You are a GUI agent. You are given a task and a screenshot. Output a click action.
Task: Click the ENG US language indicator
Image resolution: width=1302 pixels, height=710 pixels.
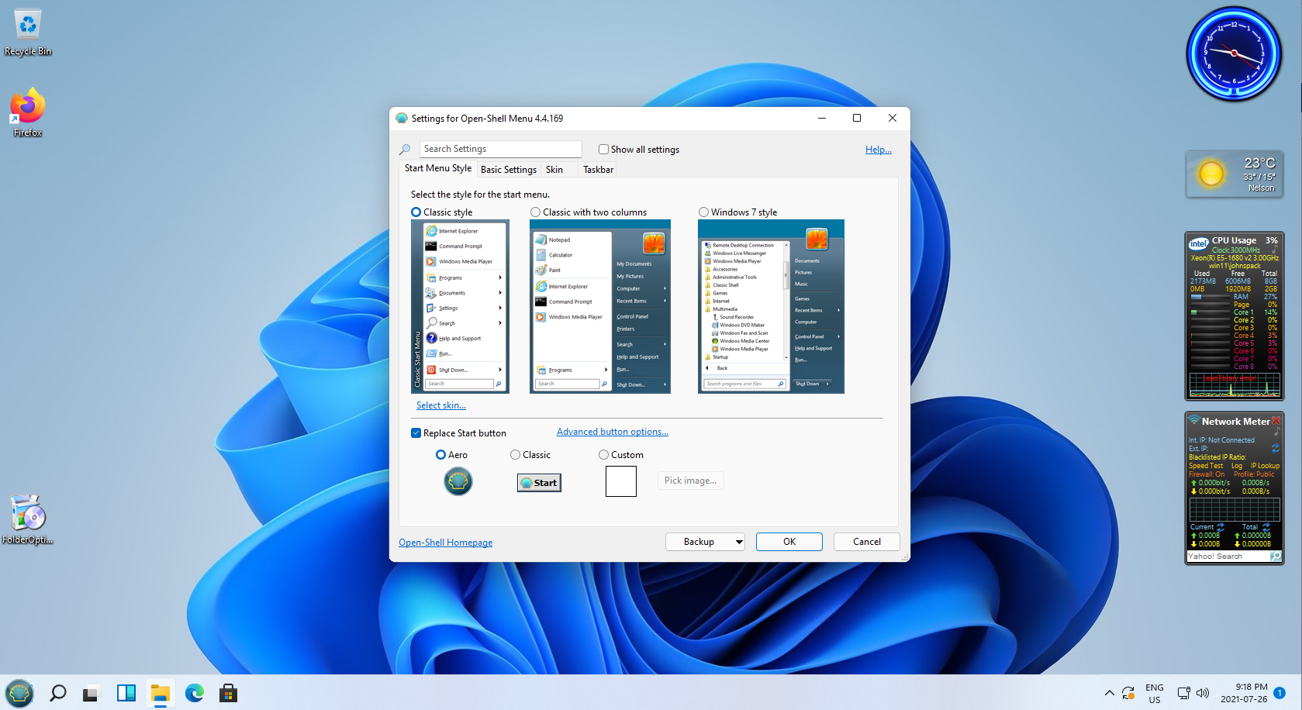pos(1155,693)
